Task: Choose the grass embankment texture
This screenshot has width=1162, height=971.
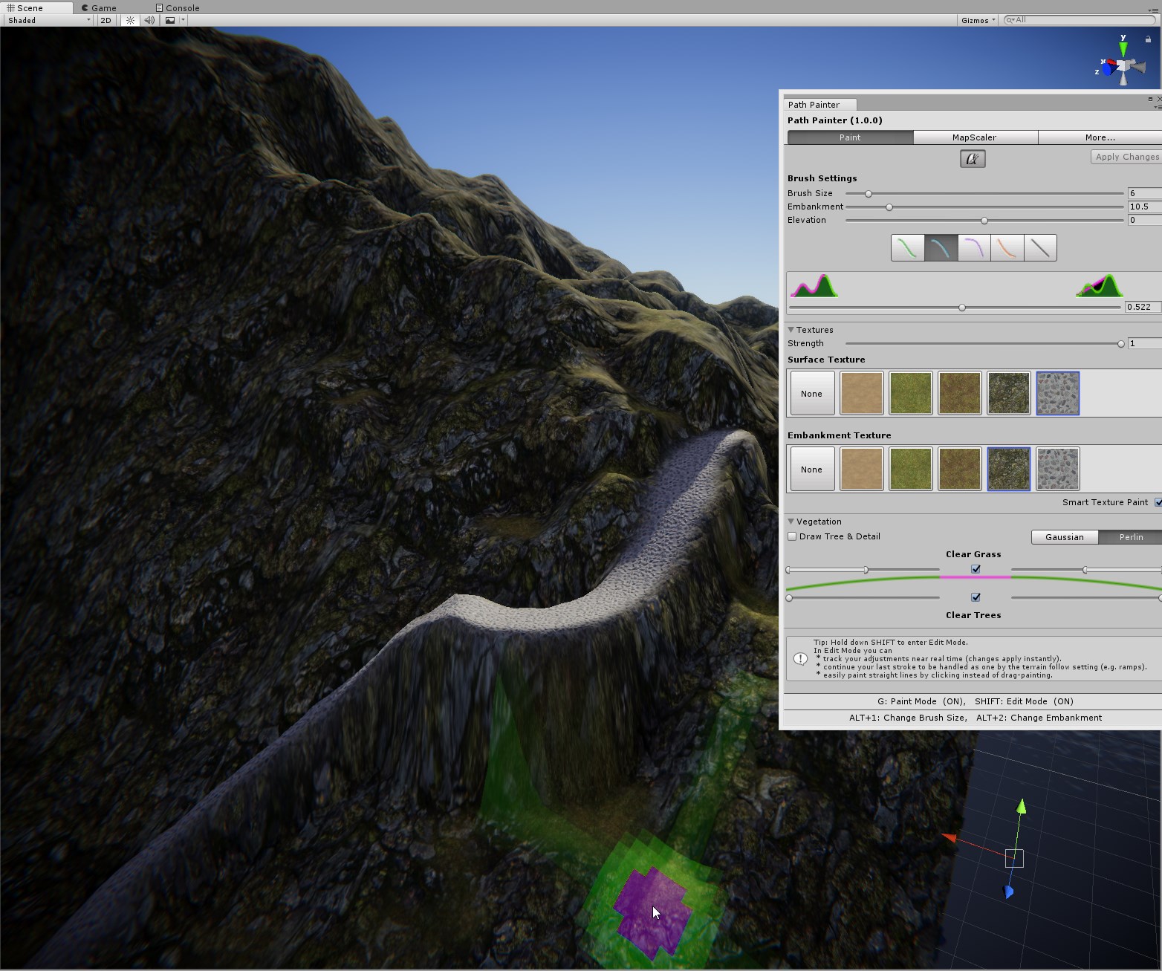Action: tap(910, 469)
